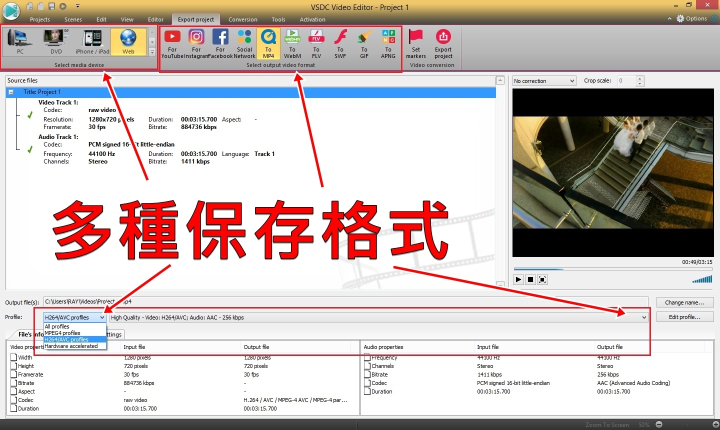
Task: Open the Tools ribbon tab
Action: point(278,19)
